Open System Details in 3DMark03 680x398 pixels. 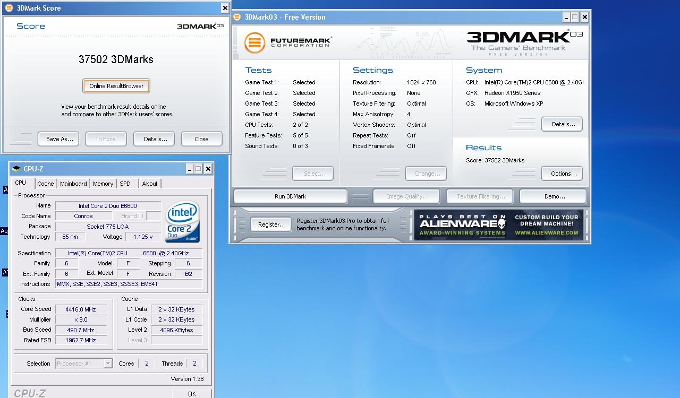[562, 124]
